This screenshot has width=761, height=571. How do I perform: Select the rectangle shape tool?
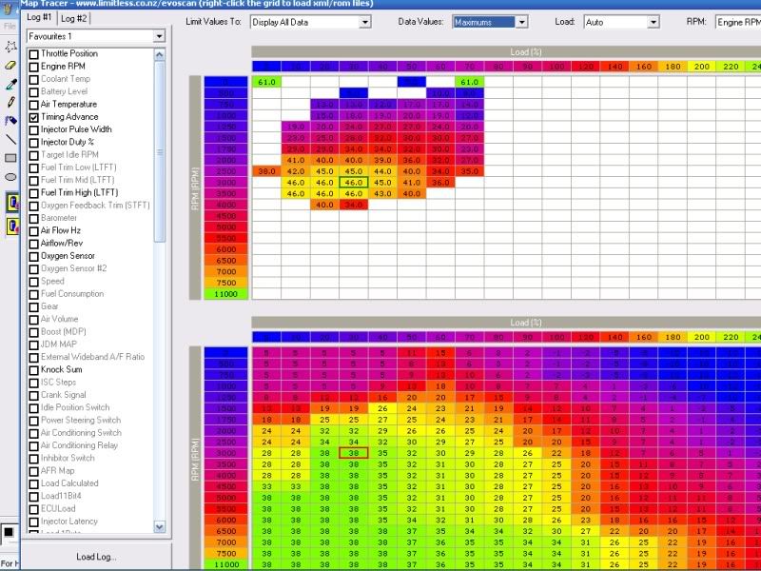click(10, 158)
